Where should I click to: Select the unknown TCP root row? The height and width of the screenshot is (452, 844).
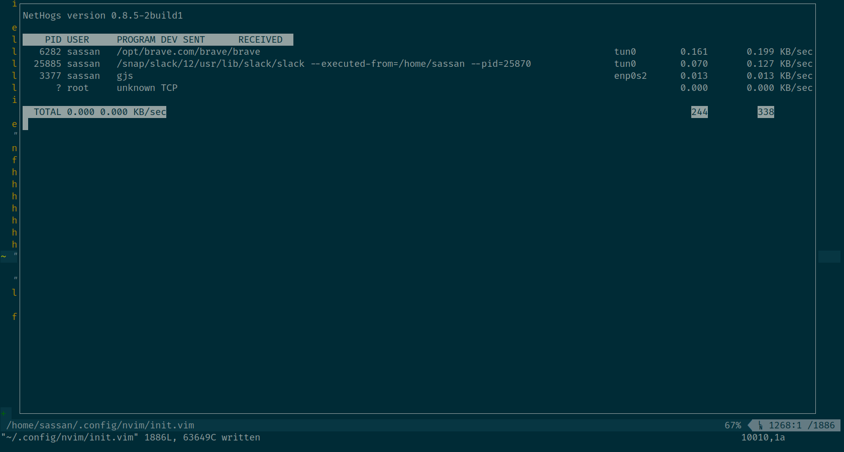pos(147,87)
